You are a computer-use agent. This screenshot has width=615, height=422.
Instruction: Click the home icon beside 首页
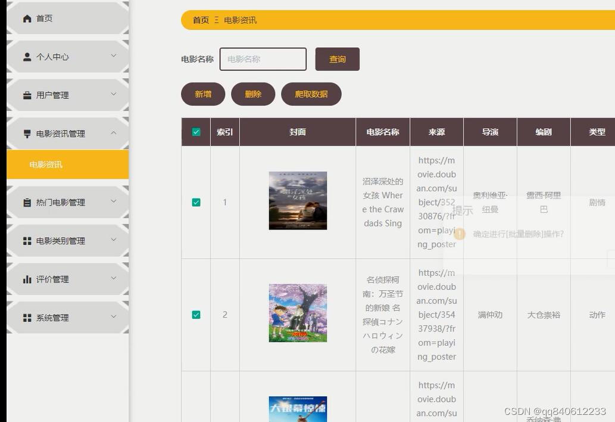27,18
